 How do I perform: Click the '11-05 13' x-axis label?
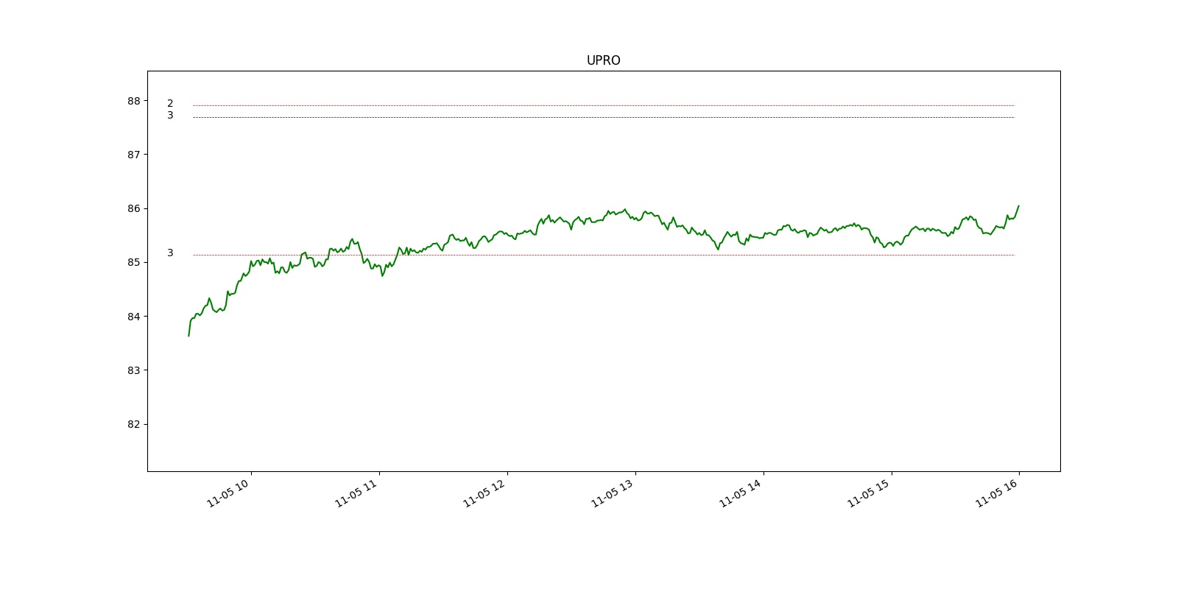pos(613,493)
